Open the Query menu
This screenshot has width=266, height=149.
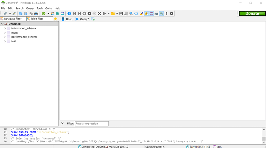[30, 8]
